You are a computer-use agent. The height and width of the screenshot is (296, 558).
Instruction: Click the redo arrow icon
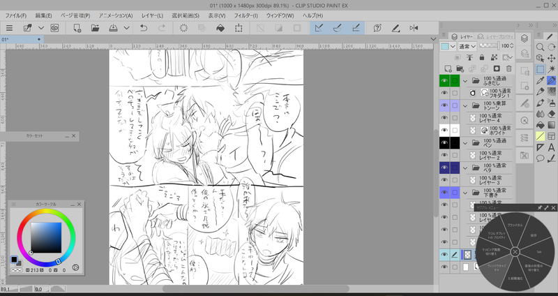(162, 28)
